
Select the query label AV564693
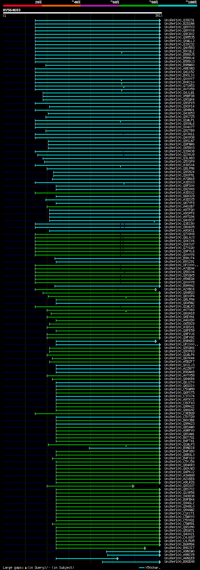click(x=12, y=10)
